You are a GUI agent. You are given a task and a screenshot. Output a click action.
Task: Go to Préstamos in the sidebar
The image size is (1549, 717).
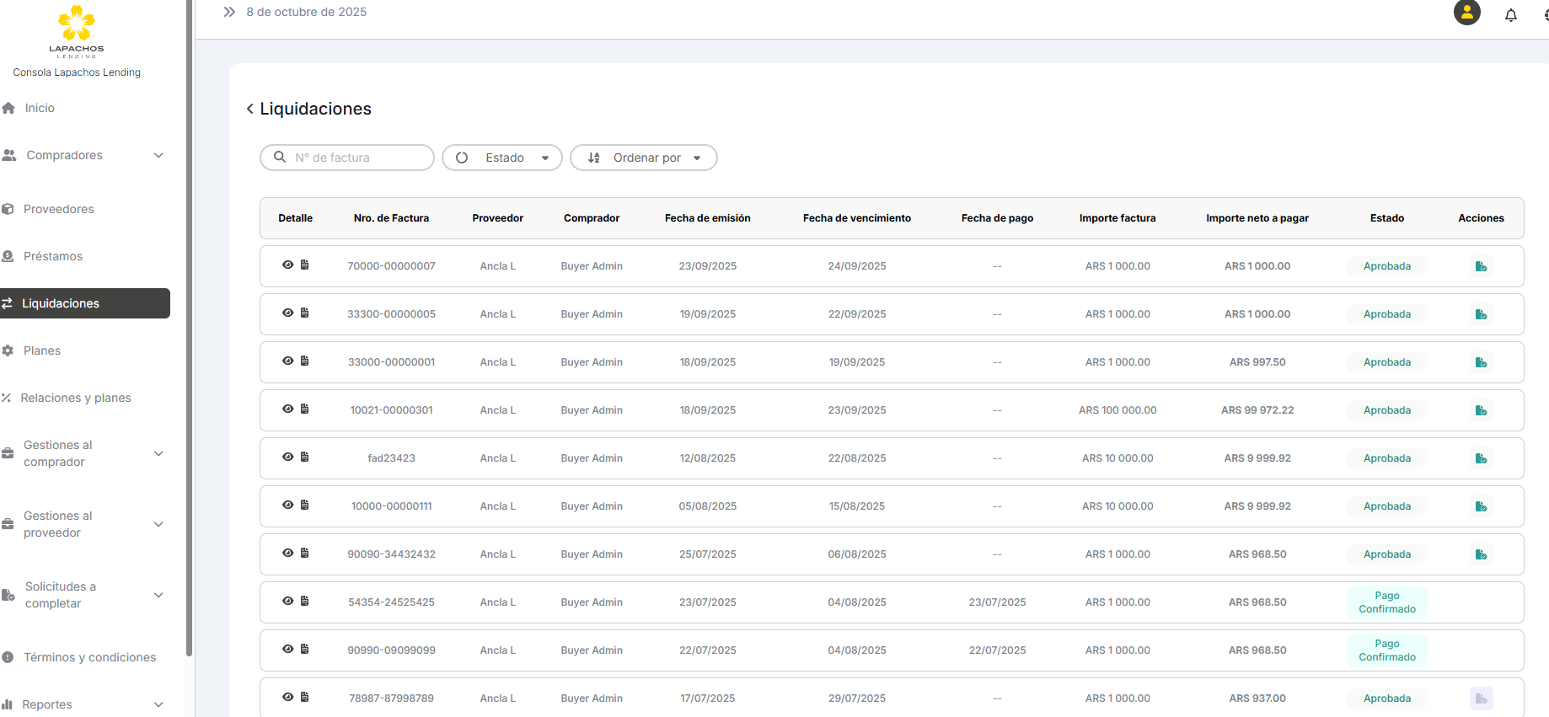point(52,256)
